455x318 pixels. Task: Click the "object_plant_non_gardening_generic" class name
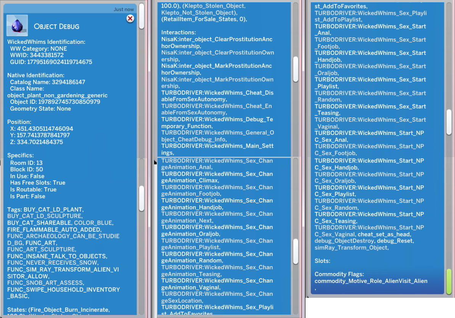58,95
